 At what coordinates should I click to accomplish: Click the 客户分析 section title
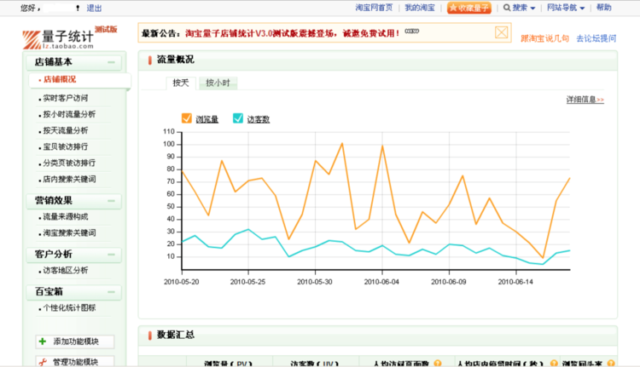[54, 254]
